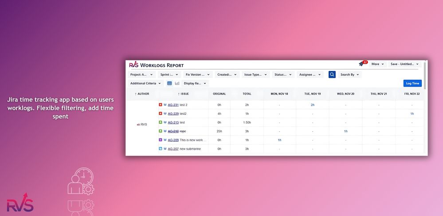Image resolution: width=443 pixels, height=216 pixels.
Task: Open issue link AG-213
Action: 173,122
